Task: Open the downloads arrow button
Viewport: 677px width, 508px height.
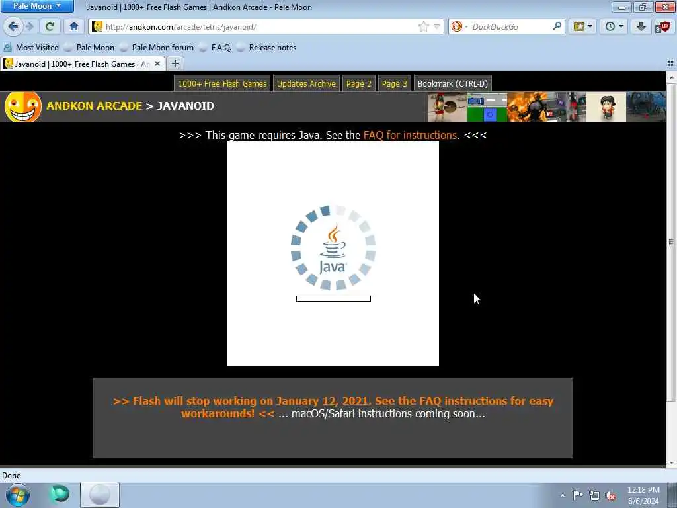Action: 641,26
